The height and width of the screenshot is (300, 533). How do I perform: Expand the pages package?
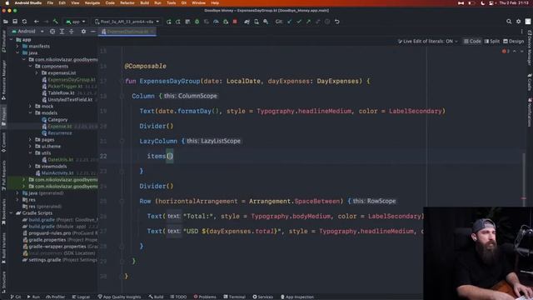point(31,139)
